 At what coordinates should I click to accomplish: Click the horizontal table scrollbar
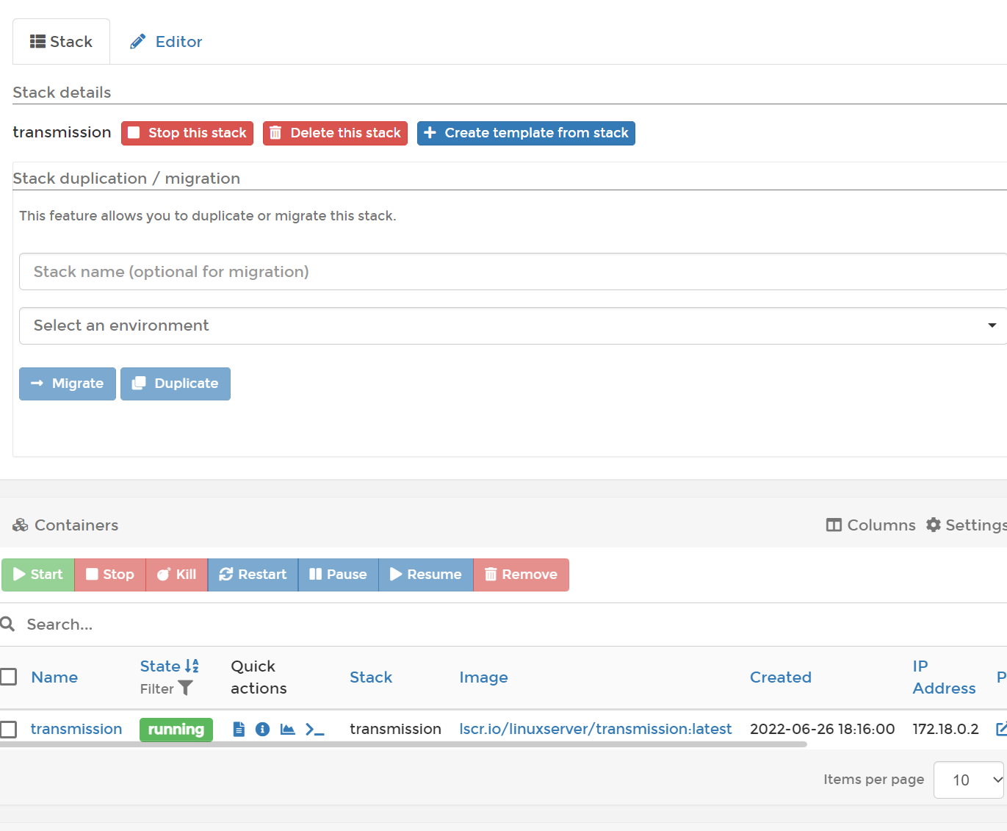click(403, 744)
